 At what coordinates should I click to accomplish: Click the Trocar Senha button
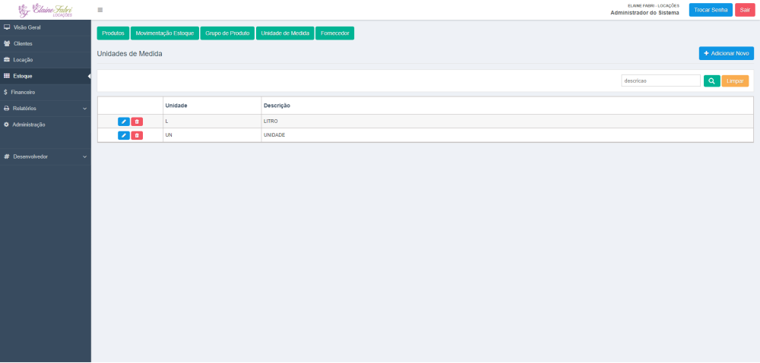click(x=711, y=10)
